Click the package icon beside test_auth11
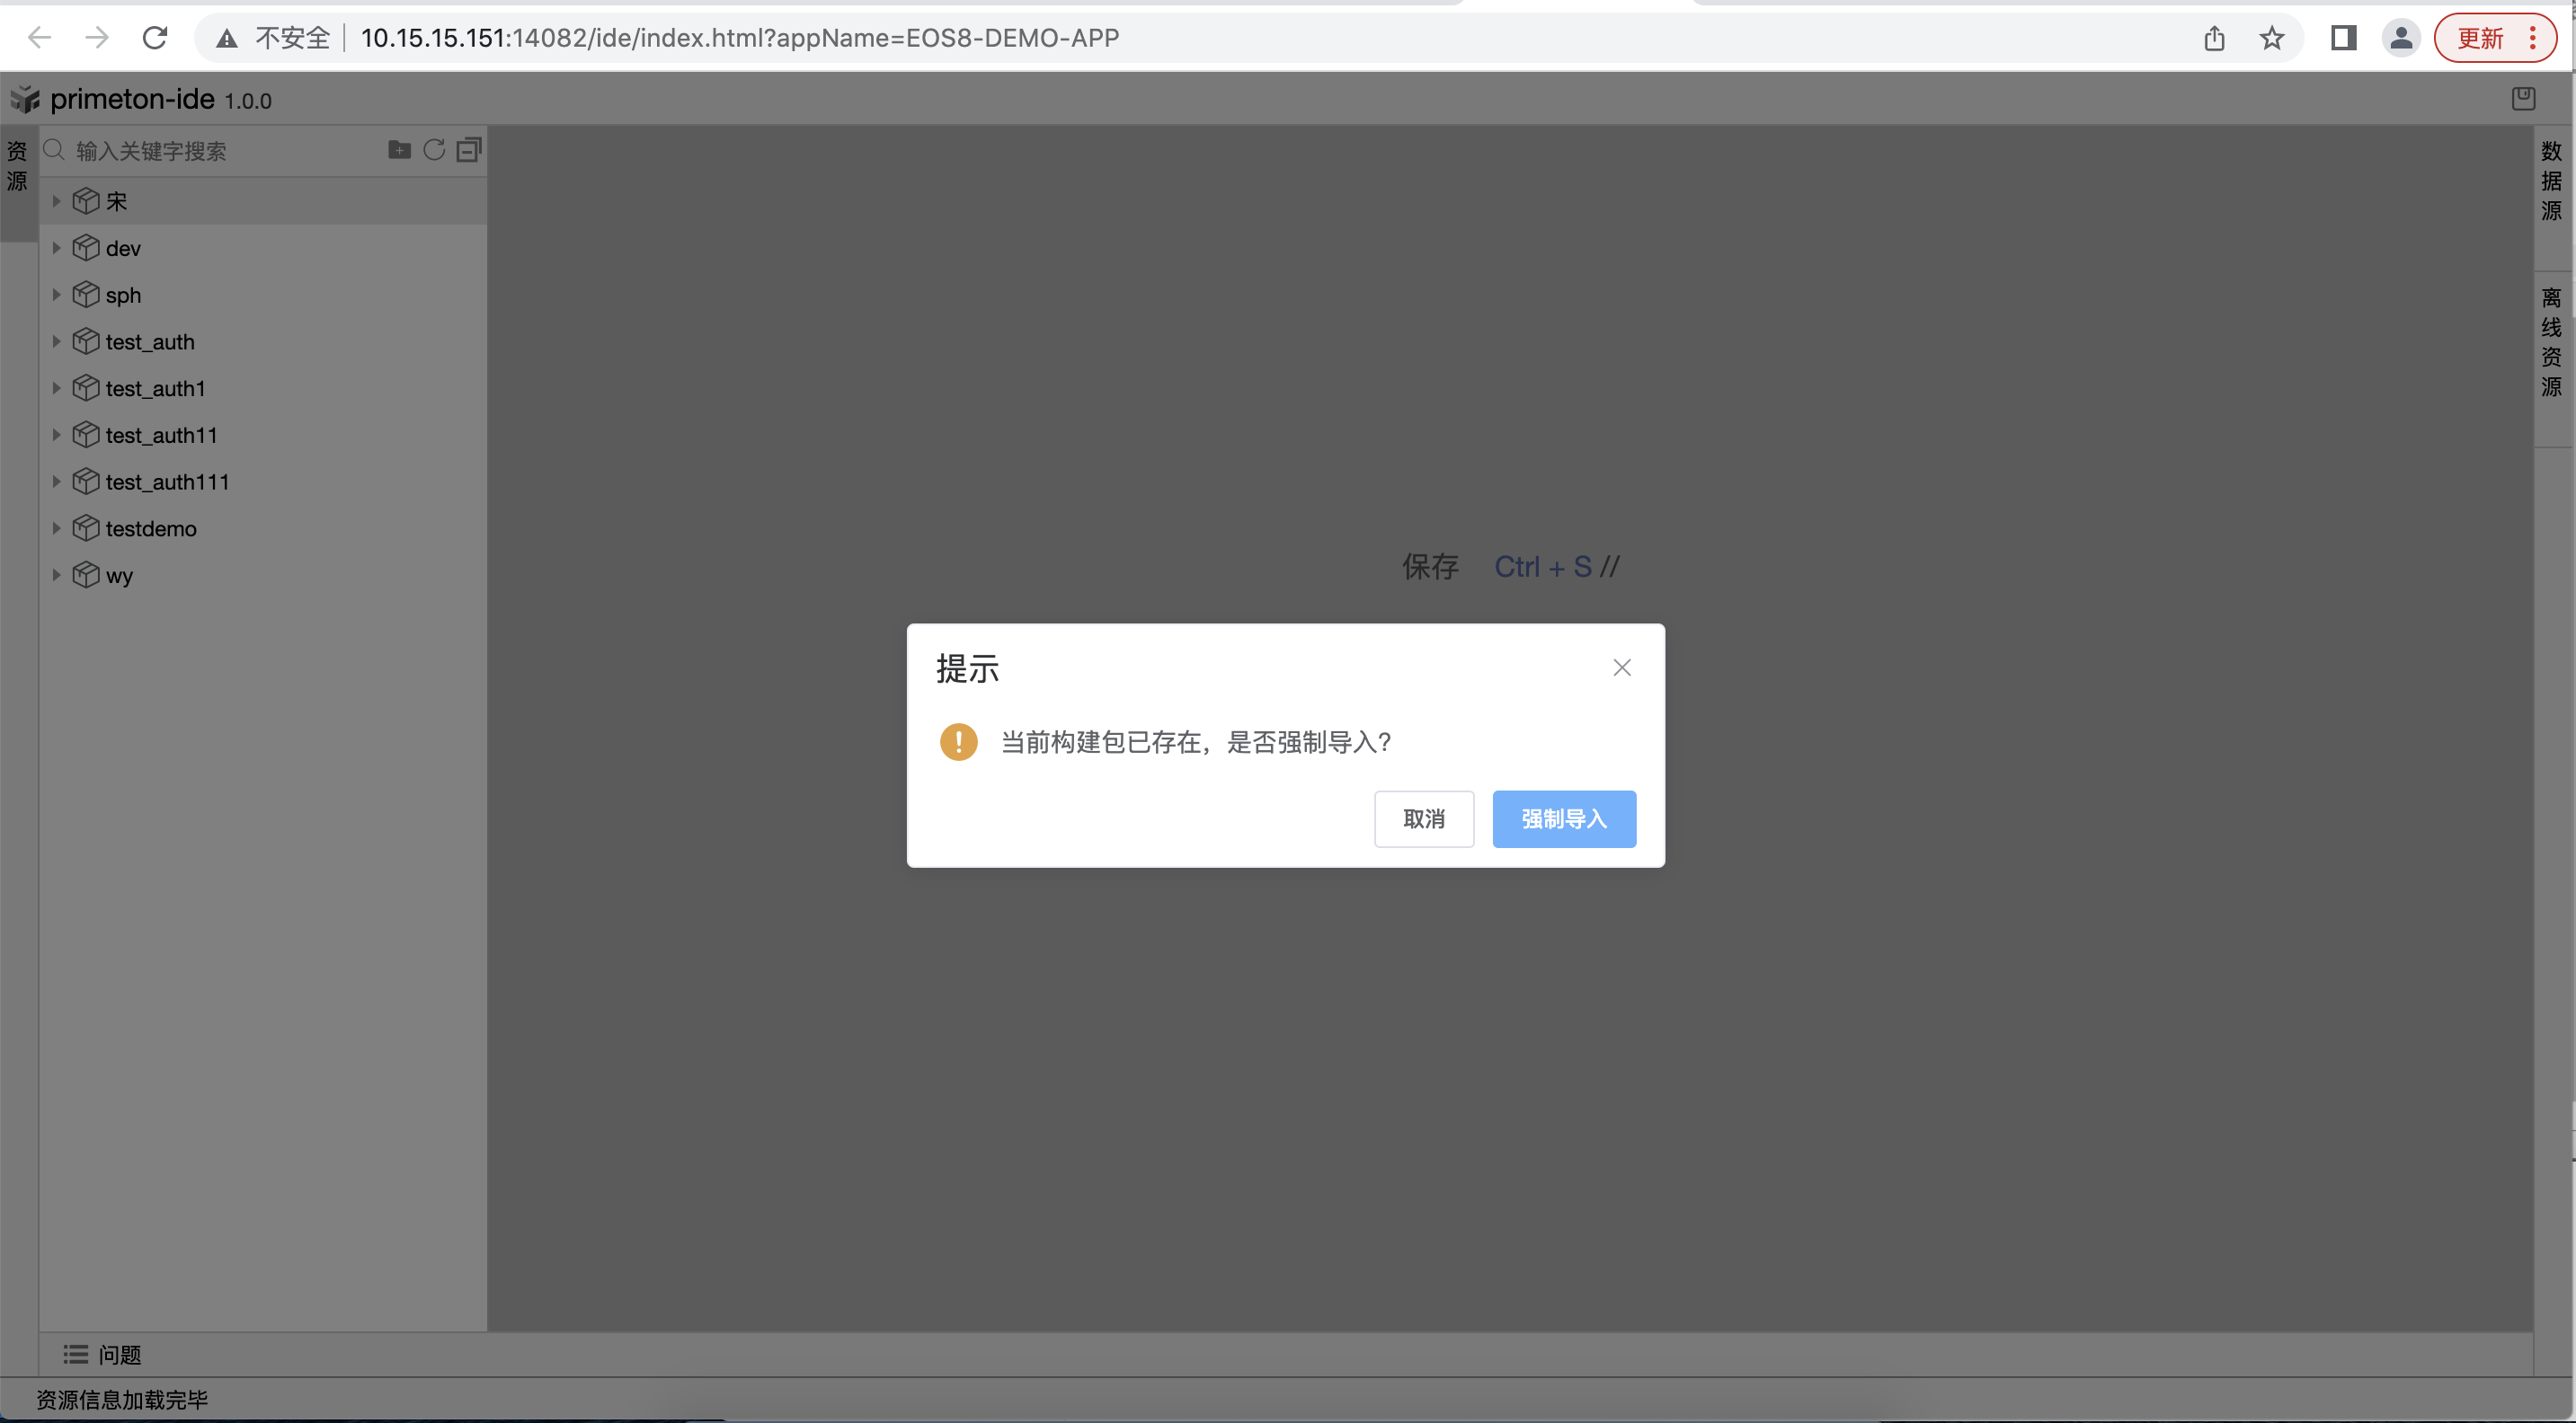This screenshot has height=1423, width=2576. point(86,435)
